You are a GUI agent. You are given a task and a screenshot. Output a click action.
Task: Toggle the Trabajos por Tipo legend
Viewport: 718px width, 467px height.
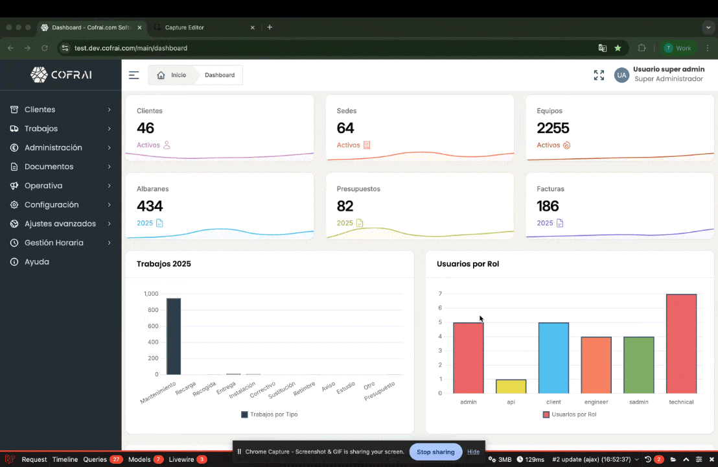tap(269, 414)
